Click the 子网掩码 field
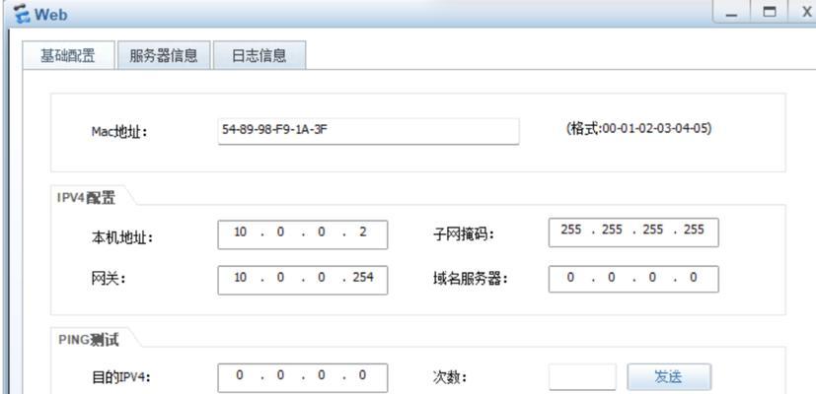 (633, 232)
